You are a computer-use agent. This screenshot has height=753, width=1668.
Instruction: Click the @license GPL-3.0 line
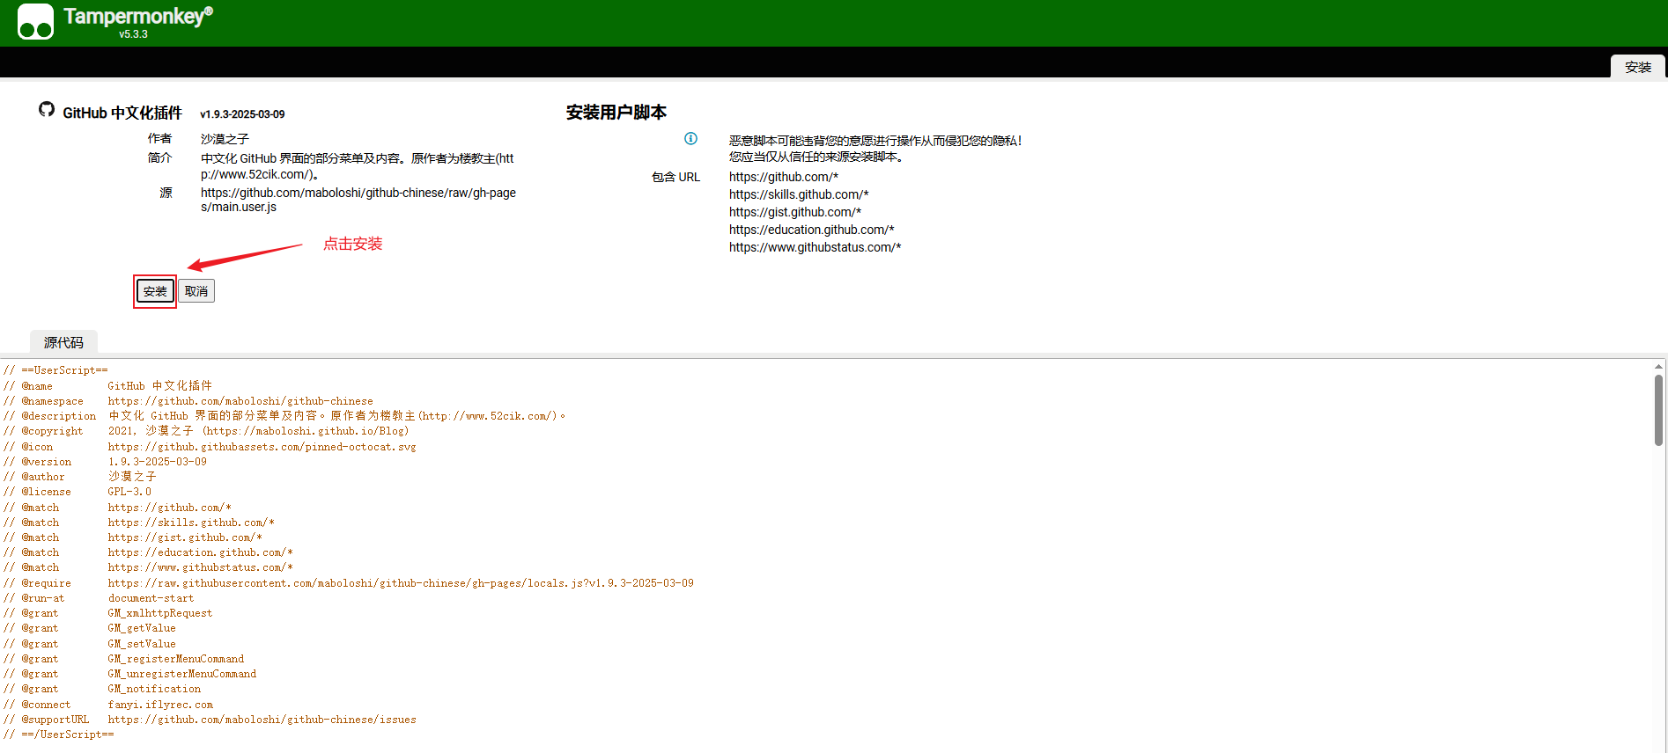point(77,492)
